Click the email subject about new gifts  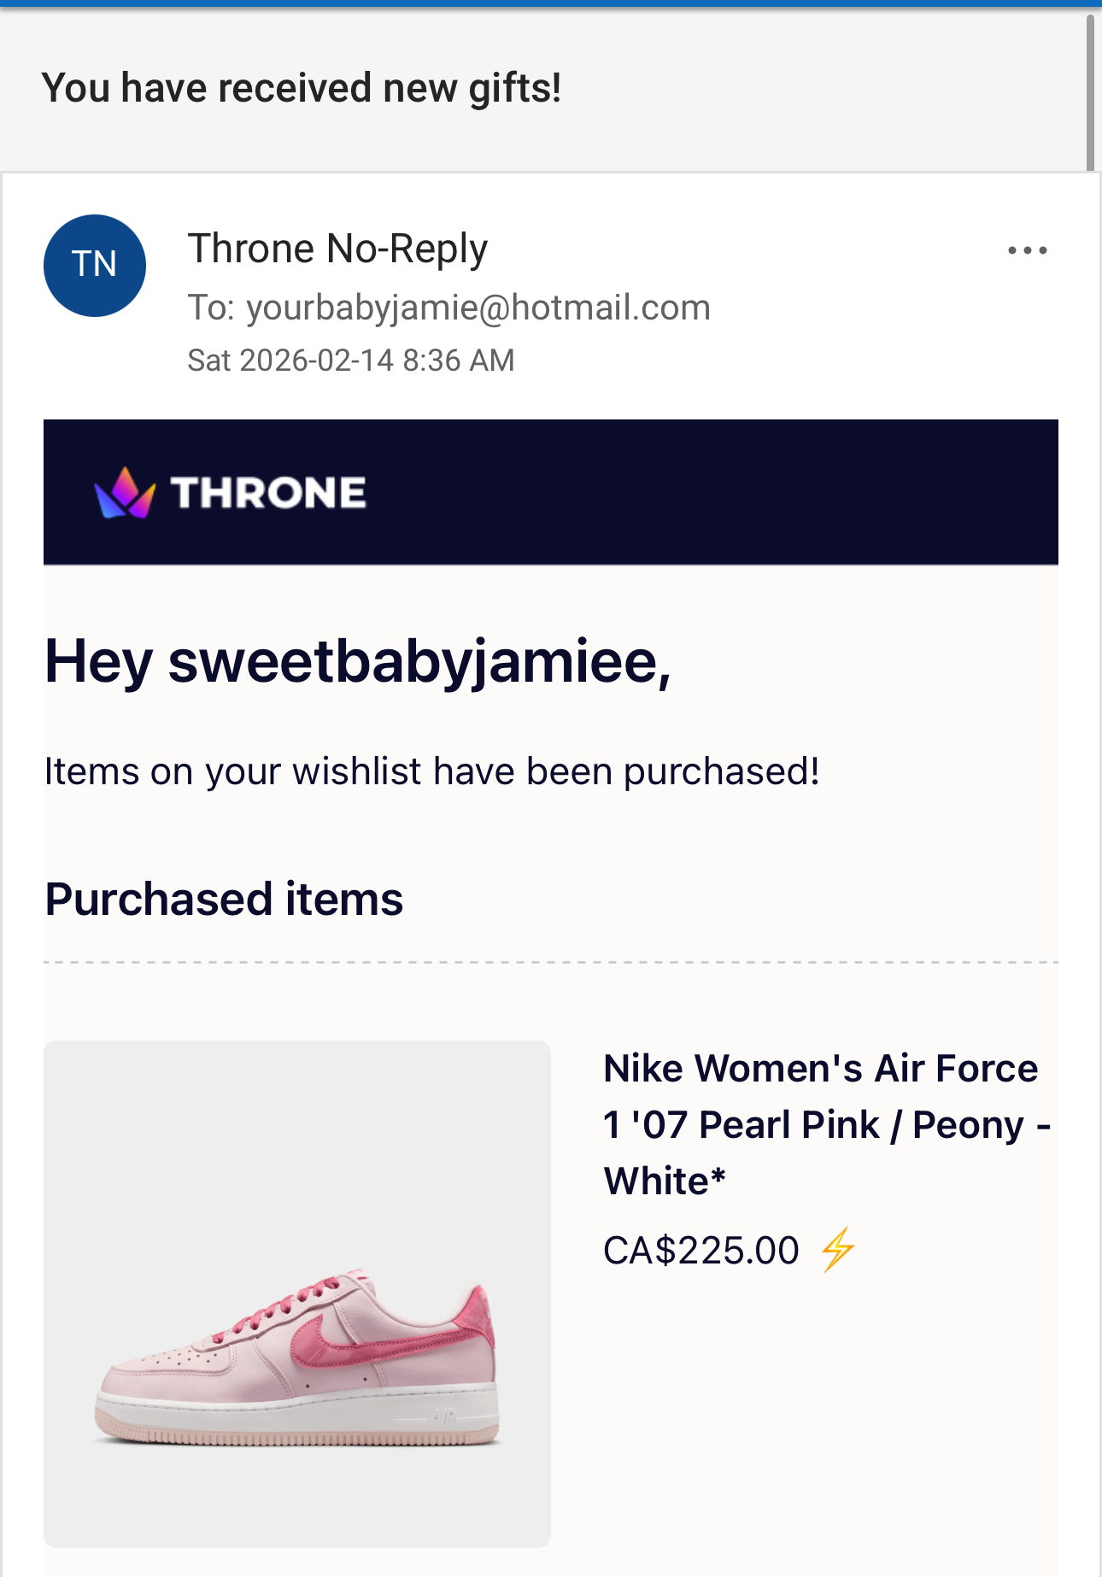(x=302, y=88)
